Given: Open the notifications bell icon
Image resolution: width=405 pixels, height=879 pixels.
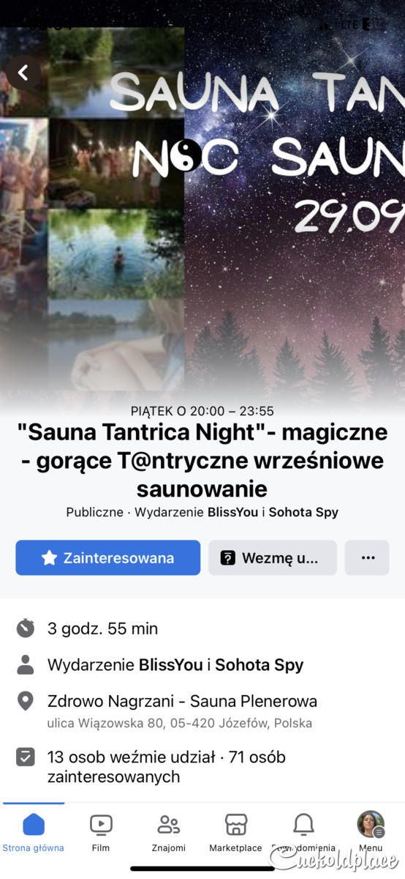Looking at the screenshot, I should 303,825.
